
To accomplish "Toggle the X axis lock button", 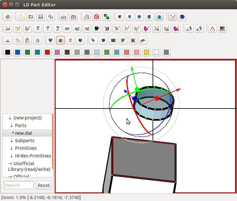I will coord(37,28).
